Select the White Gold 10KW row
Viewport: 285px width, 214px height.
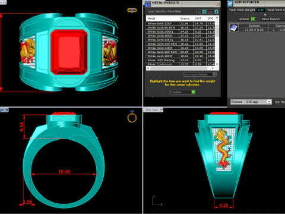click(x=180, y=36)
